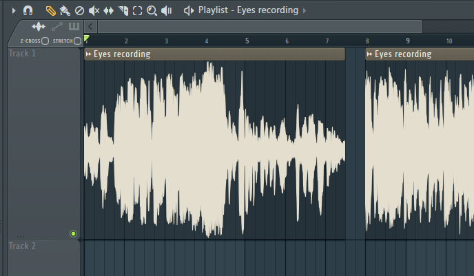The height and width of the screenshot is (276, 474).
Task: Select the Slice tool
Action: tap(123, 11)
